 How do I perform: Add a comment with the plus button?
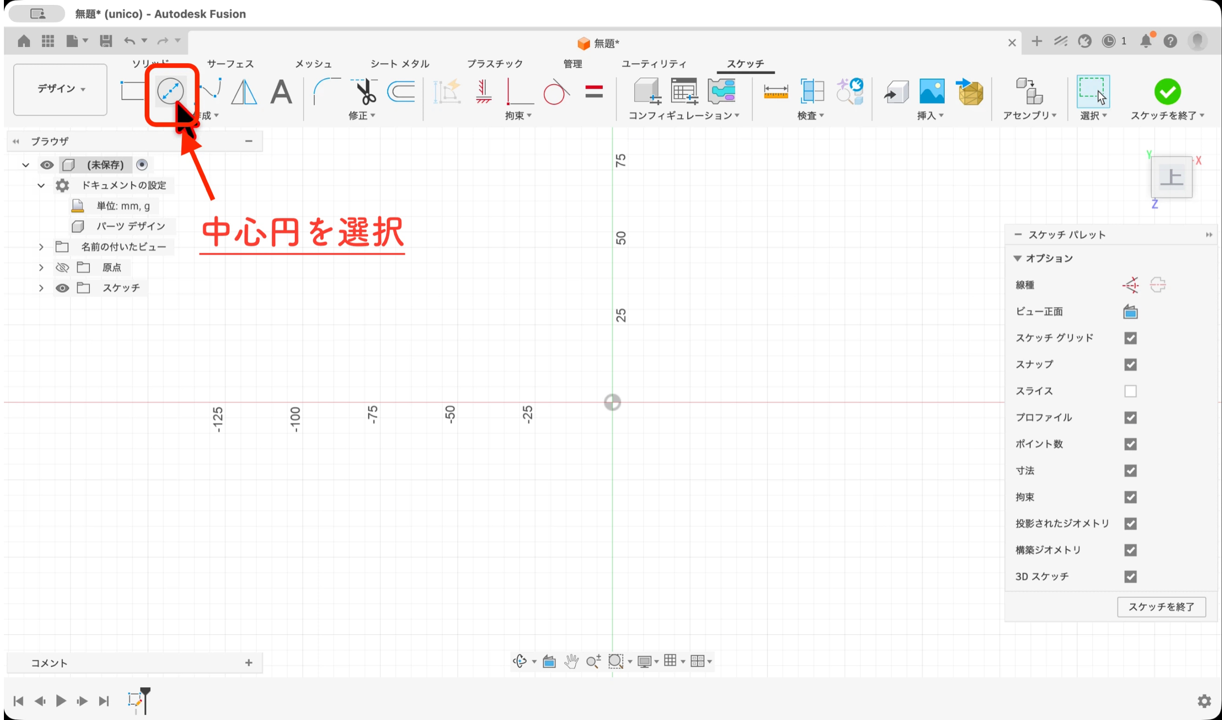point(249,663)
